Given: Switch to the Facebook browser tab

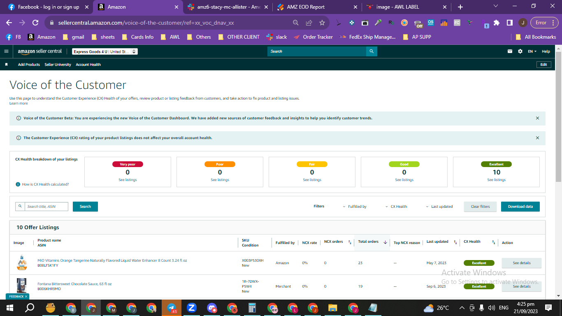Looking at the screenshot, I should coord(49,7).
